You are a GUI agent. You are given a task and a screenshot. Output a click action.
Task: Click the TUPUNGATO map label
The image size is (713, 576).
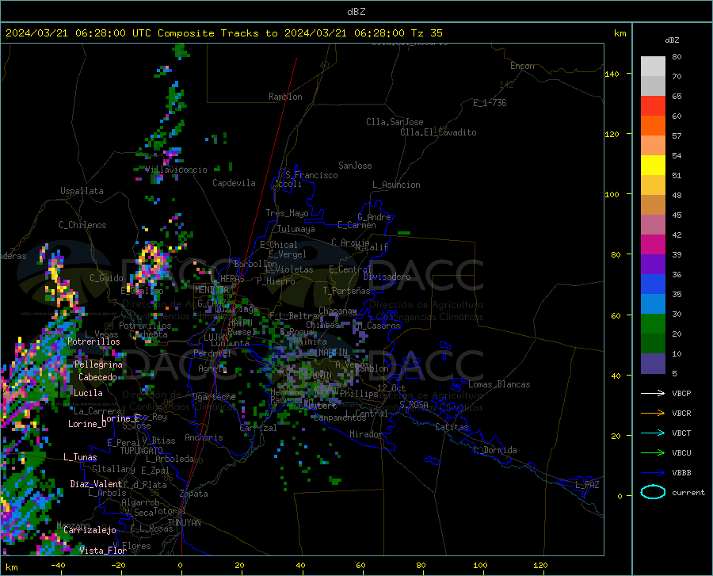pyautogui.click(x=142, y=451)
